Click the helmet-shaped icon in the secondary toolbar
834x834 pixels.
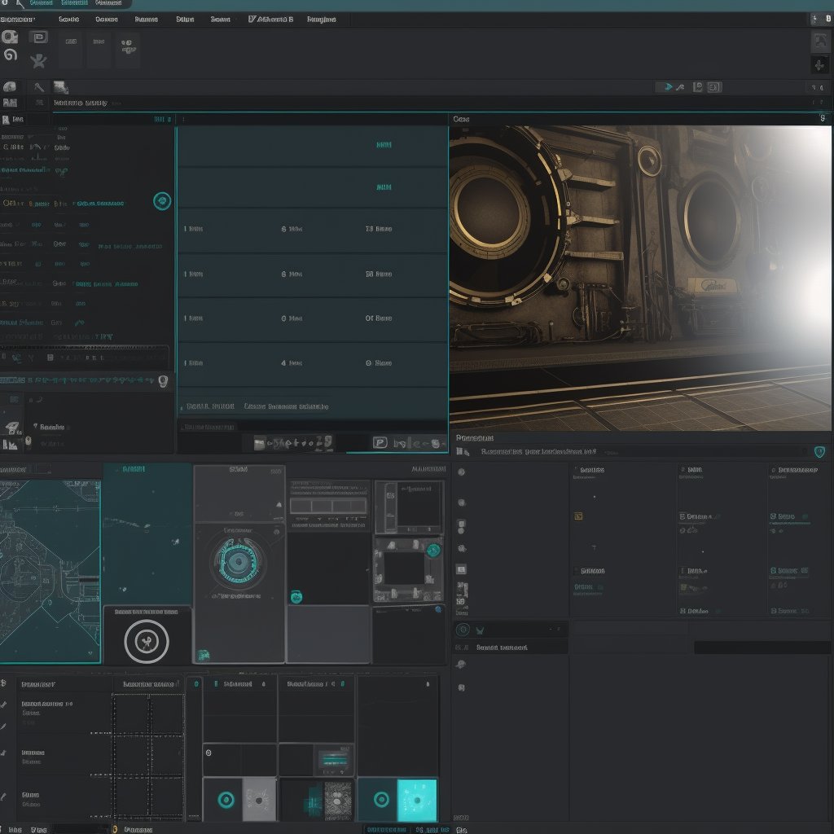tap(10, 86)
